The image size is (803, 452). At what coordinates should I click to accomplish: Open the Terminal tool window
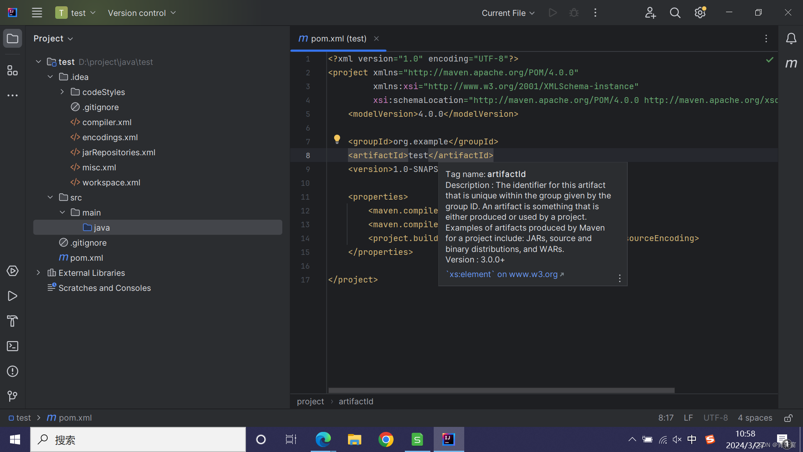pos(13,346)
